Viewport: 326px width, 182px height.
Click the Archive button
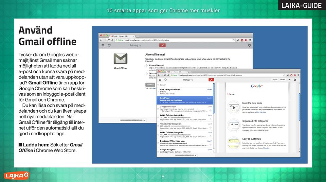[x=275, y=80]
